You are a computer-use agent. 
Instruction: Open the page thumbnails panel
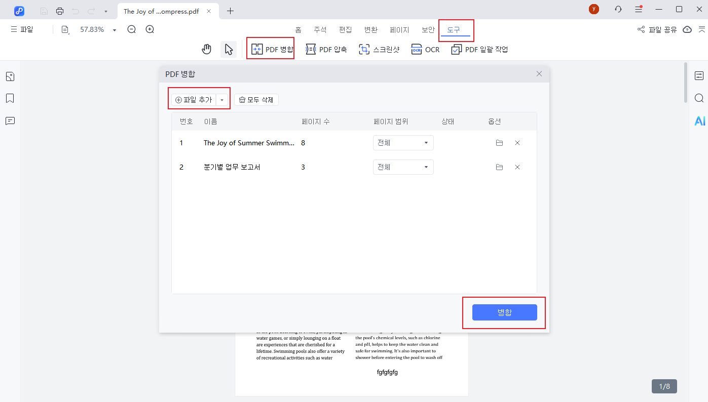pos(10,76)
